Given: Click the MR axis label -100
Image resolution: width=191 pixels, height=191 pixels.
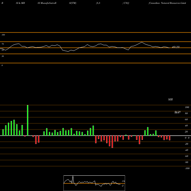Looking at the screenshot, I should pyautogui.click(x=187, y=168).
